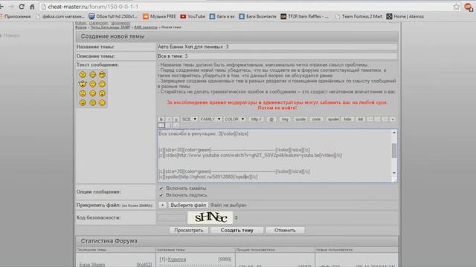Toggle the Включить смайлы checkbox
This screenshot has width=476, height=267.
tap(161, 188)
